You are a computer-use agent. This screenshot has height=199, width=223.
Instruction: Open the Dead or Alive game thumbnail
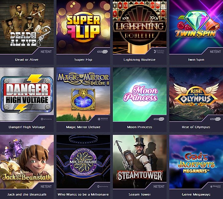27,27
